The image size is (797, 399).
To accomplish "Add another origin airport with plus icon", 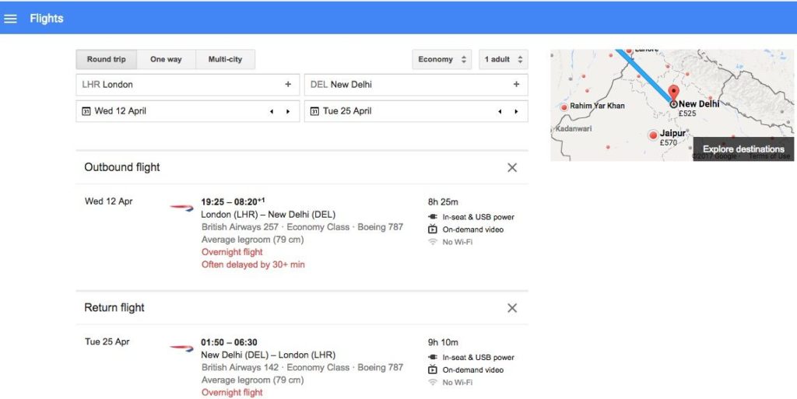I will [x=288, y=84].
